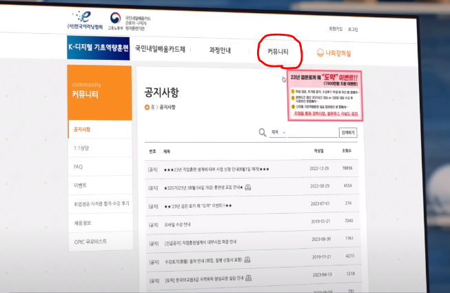Viewport: 450px width, 293px height.
Task: Click the date 2023-06-30
Action: [x=321, y=239]
